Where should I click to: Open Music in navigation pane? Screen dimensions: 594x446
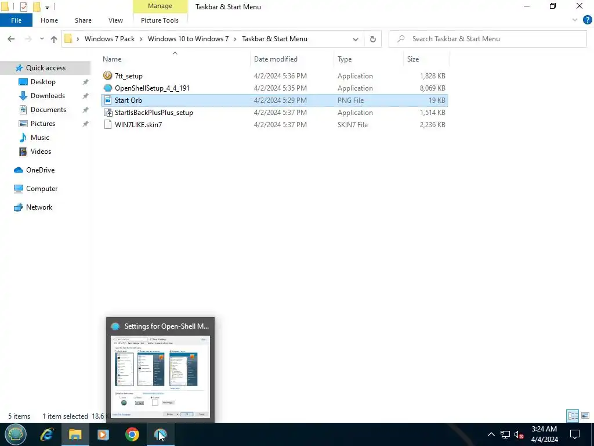pos(40,137)
